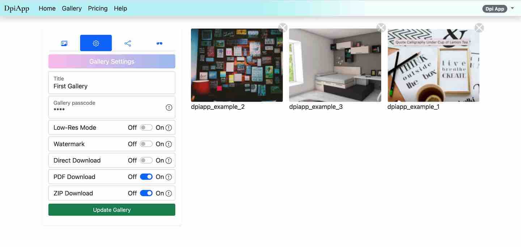Click info icon beside Gallery passcode

[x=169, y=108]
